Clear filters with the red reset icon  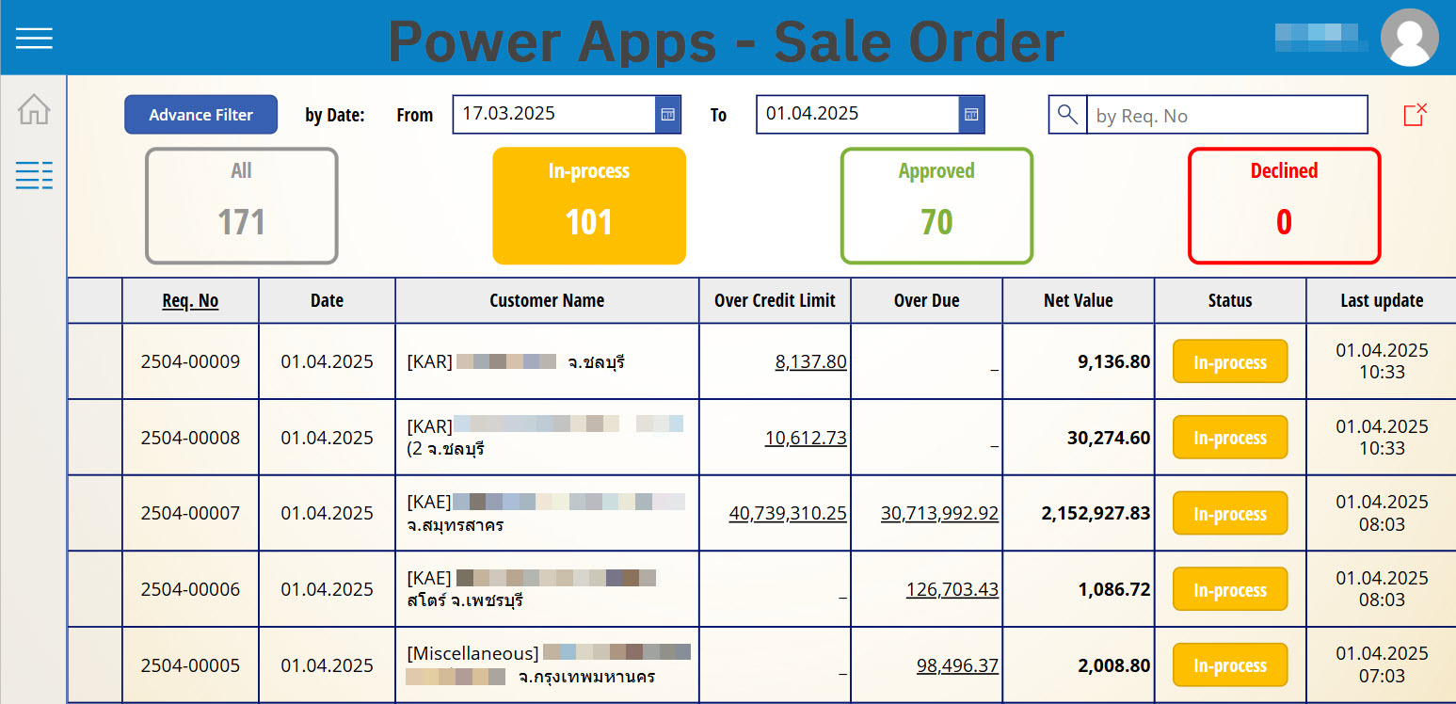pyautogui.click(x=1415, y=115)
